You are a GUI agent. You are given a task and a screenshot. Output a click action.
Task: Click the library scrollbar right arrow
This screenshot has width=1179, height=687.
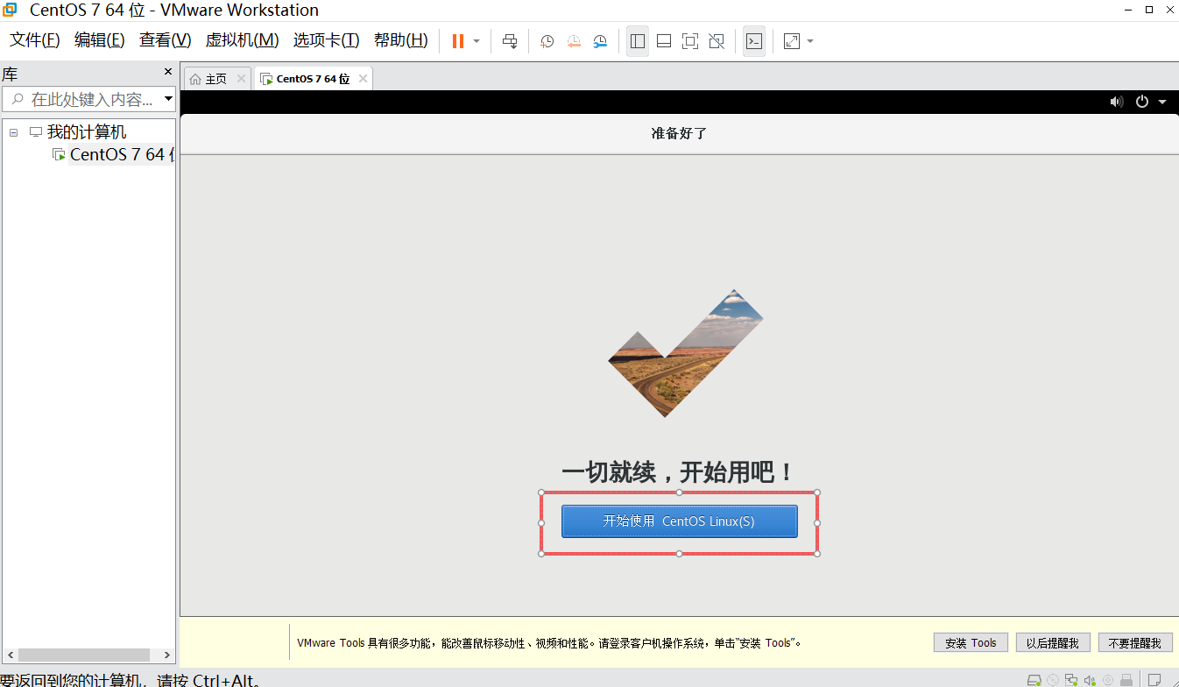(x=168, y=655)
